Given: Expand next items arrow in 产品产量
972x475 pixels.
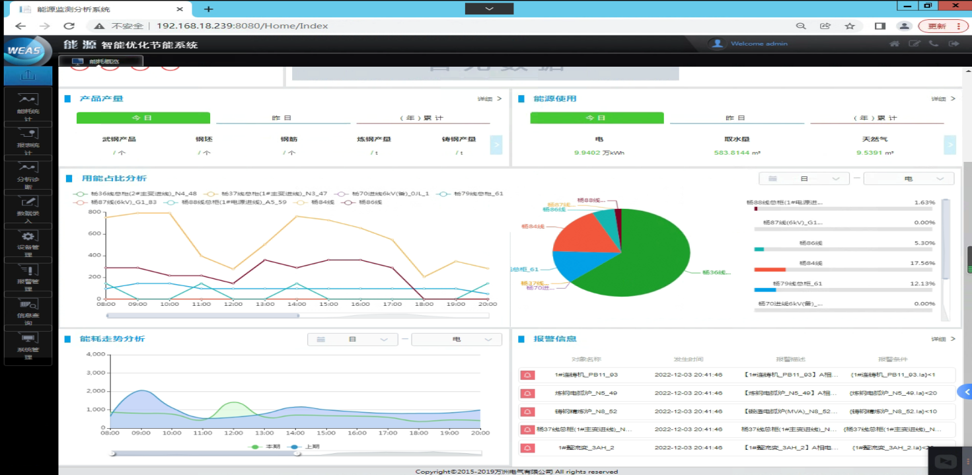Looking at the screenshot, I should 496,145.
